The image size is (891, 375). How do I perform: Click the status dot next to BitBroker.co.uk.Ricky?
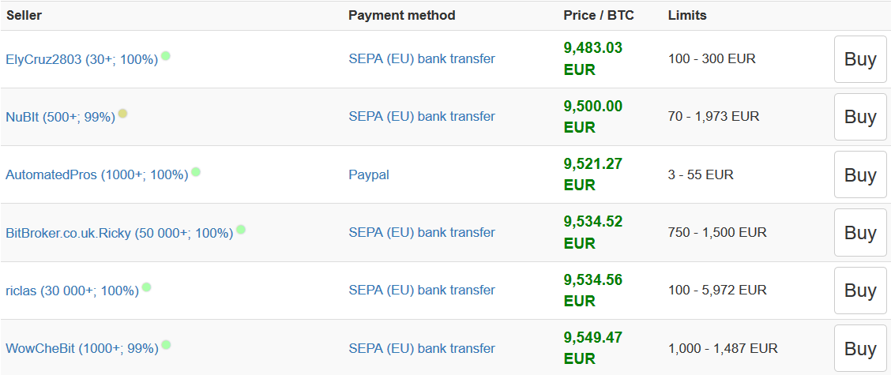240,230
